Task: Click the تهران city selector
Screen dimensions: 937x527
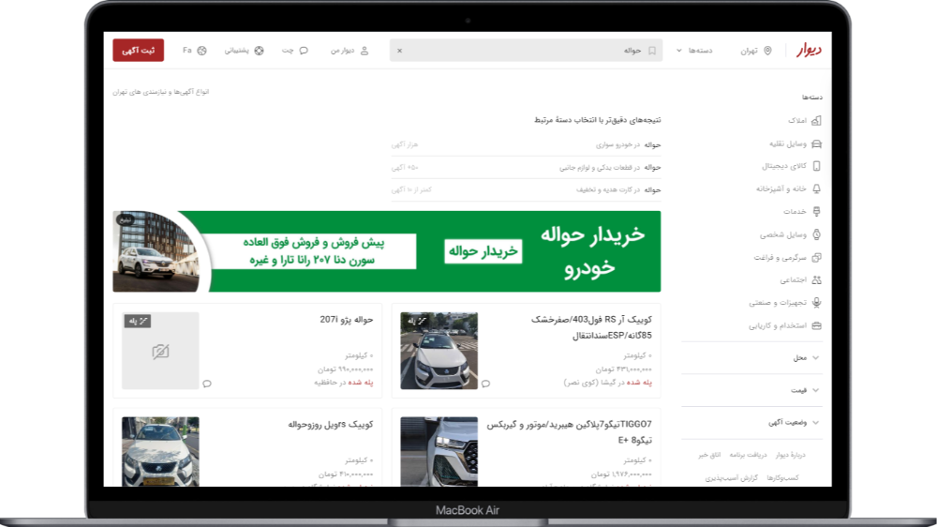Action: (756, 51)
